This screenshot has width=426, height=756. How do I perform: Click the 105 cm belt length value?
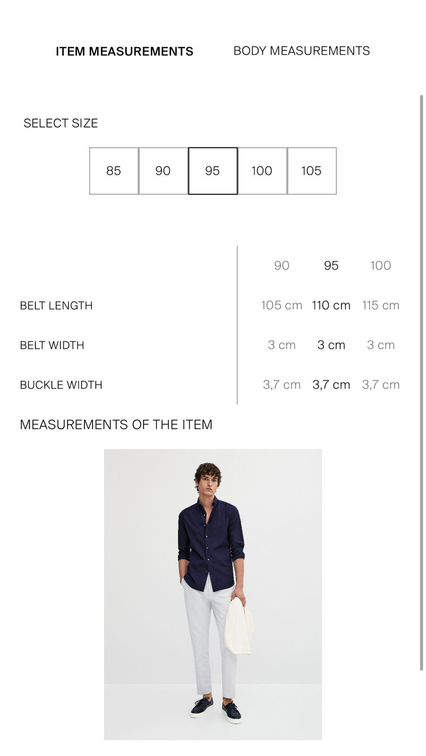point(281,305)
